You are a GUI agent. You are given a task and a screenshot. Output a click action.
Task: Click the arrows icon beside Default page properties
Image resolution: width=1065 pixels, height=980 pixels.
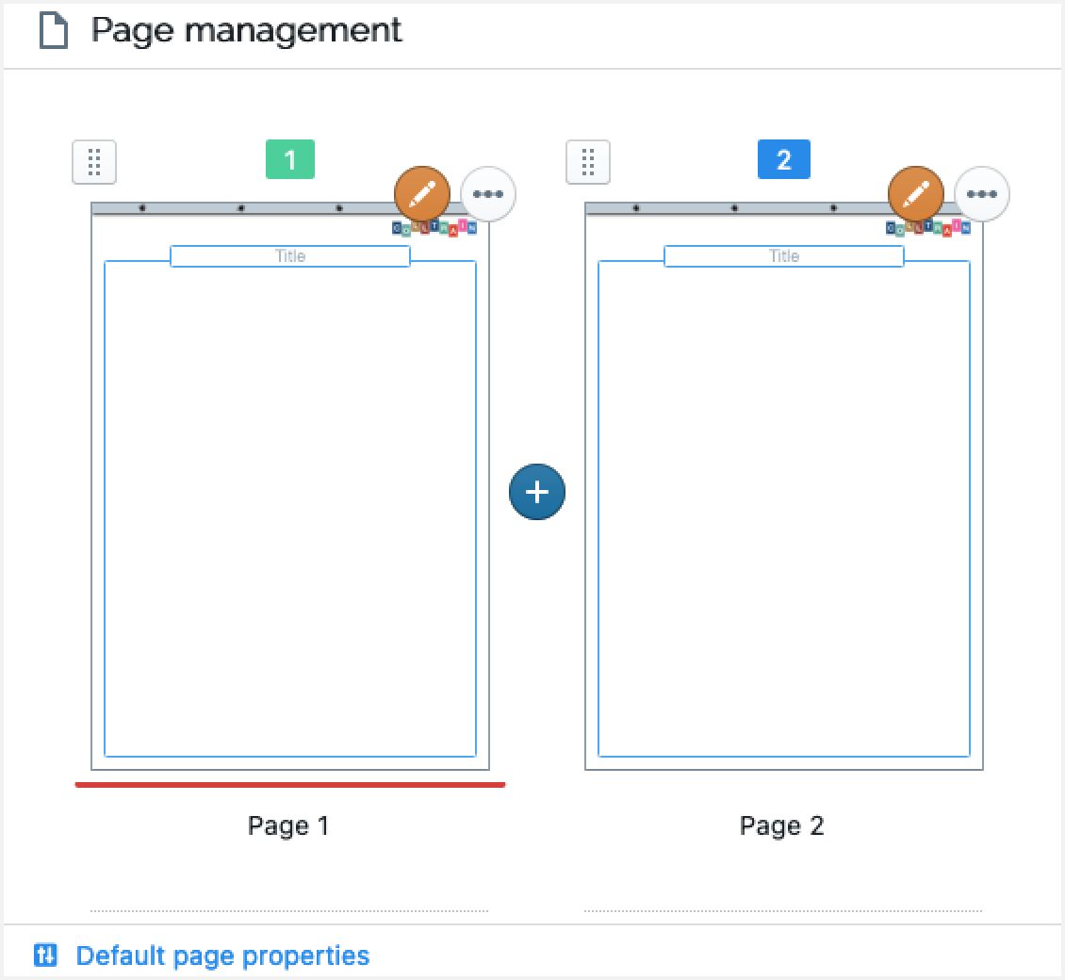(45, 955)
